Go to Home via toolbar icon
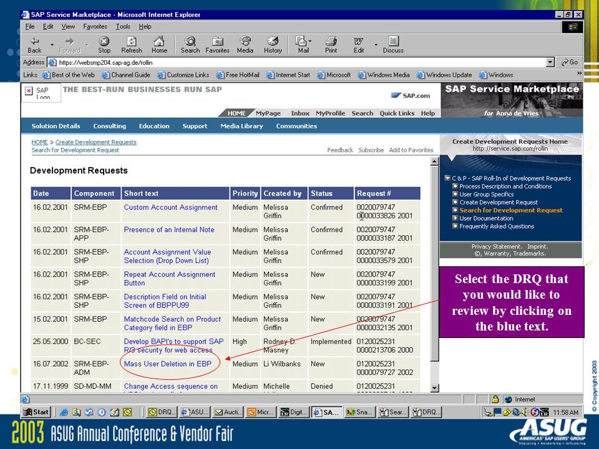599x449 pixels. [x=159, y=45]
